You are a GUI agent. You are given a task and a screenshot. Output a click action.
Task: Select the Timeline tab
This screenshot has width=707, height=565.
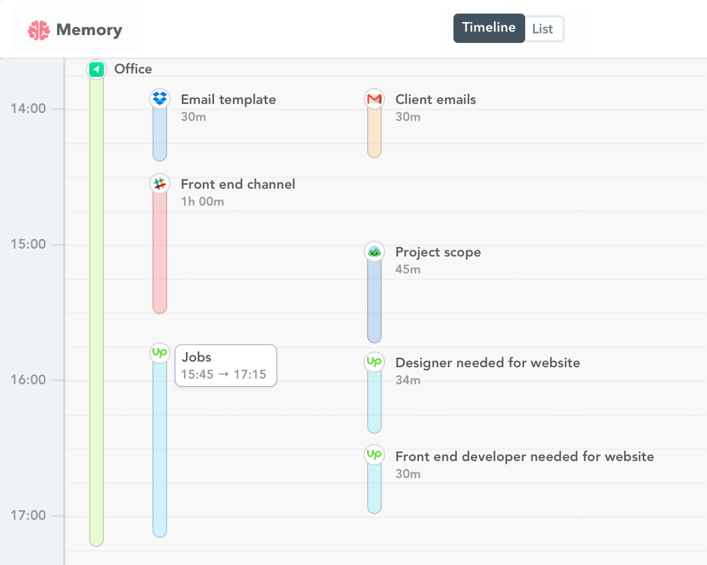click(489, 27)
